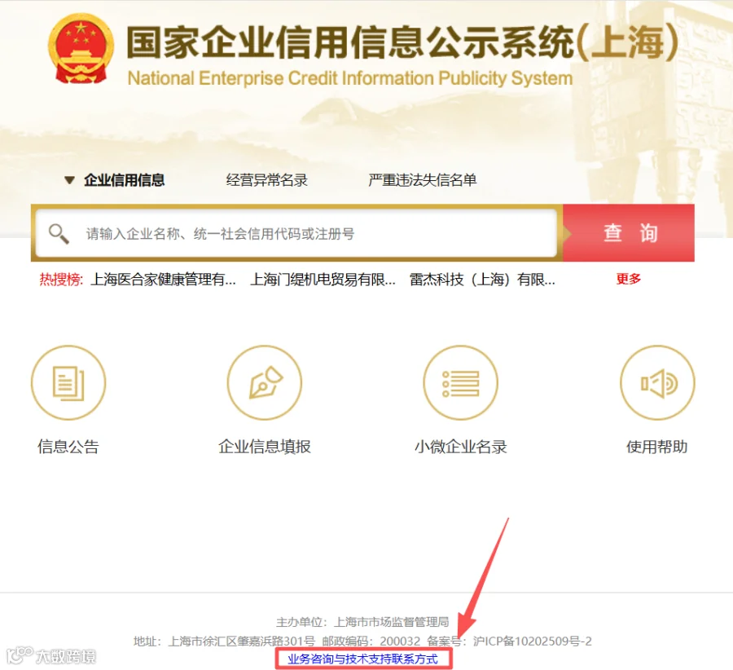
Task: Click the 沪ICP备10202509号-2 record number
Action: pyautogui.click(x=533, y=641)
